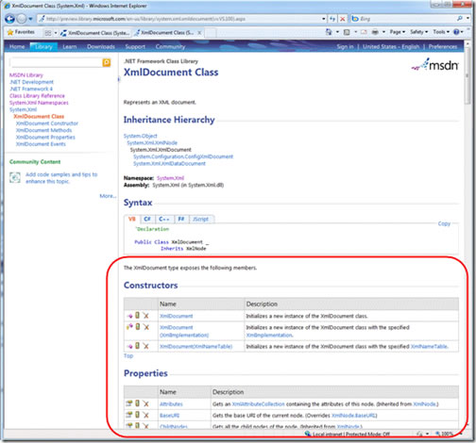Click the More... link in sidebar

108,196
